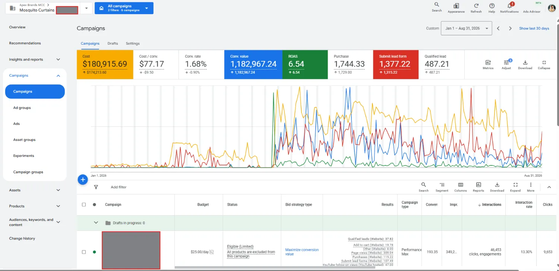Toggle select-all campaigns checkbox in header
The height and width of the screenshot is (271, 559).
point(83,204)
